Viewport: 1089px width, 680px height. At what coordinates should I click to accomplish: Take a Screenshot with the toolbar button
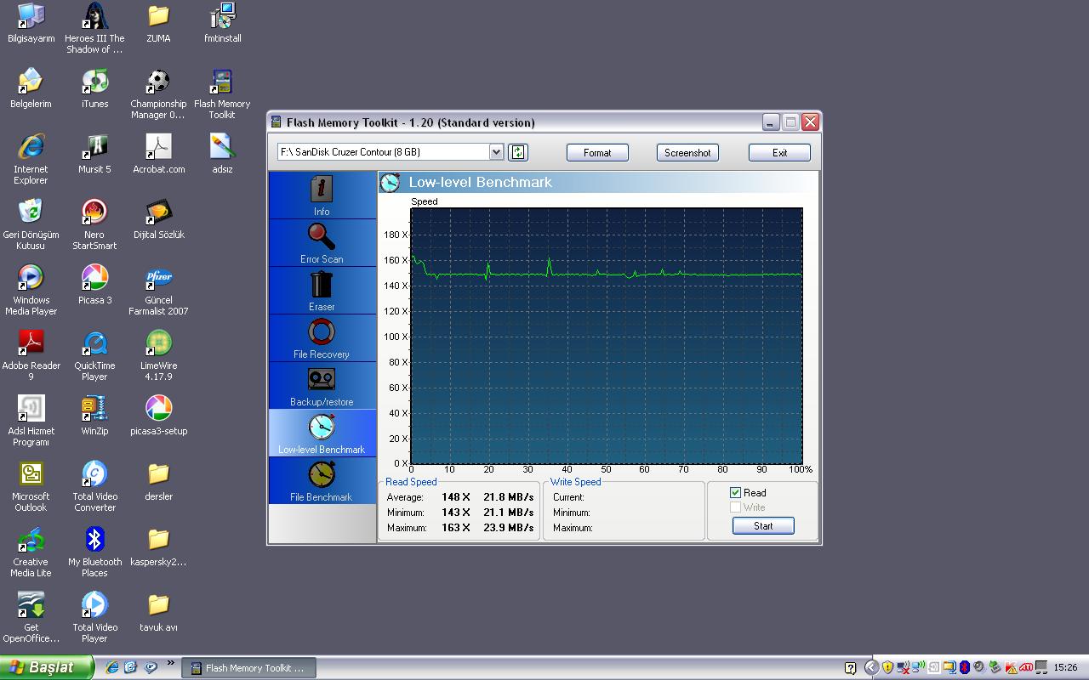pos(687,153)
